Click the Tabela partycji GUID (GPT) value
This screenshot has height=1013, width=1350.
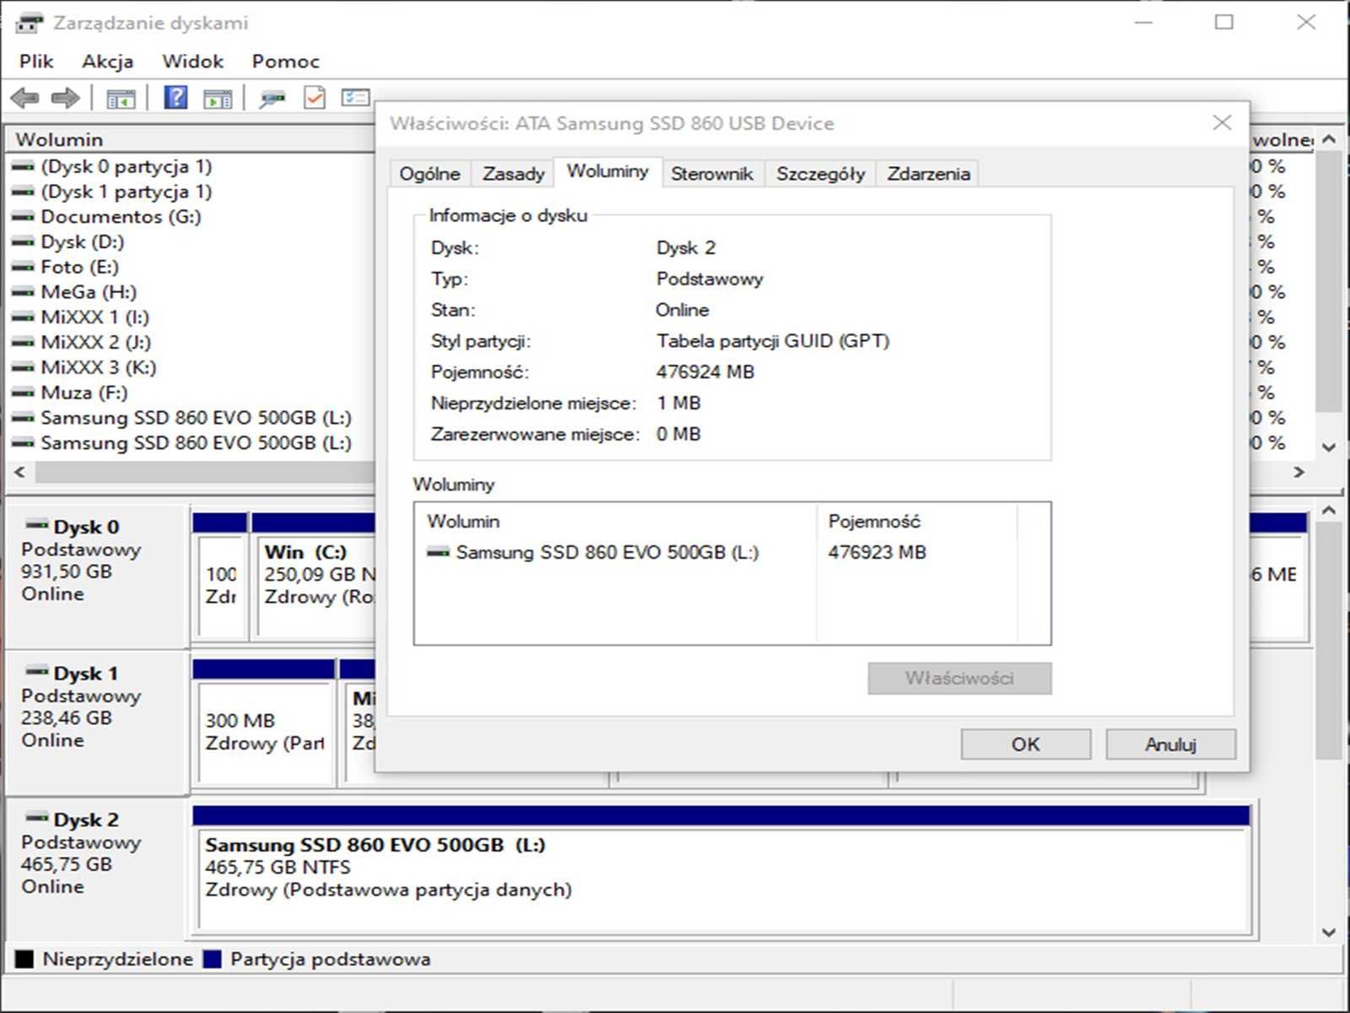773,341
